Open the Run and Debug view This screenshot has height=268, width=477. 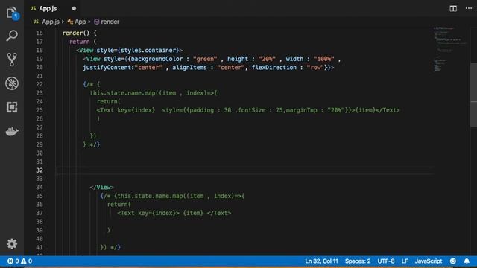(x=12, y=83)
